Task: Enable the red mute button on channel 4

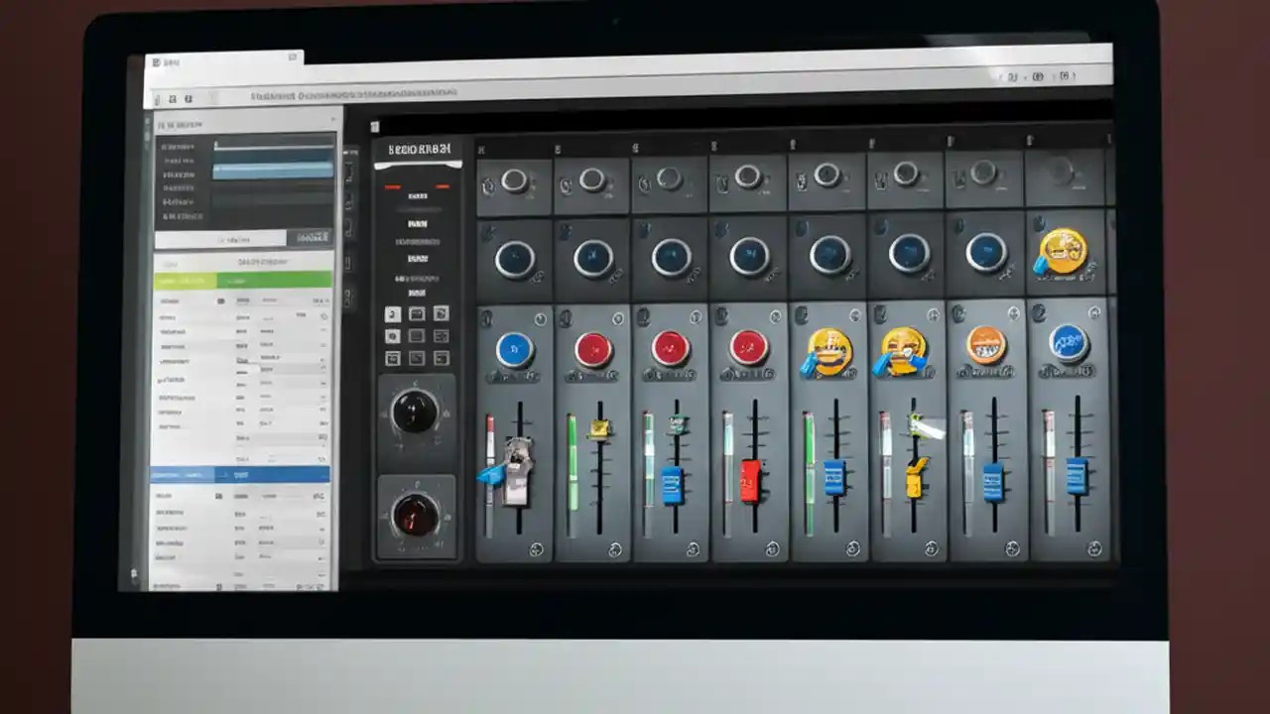Action: point(750,348)
